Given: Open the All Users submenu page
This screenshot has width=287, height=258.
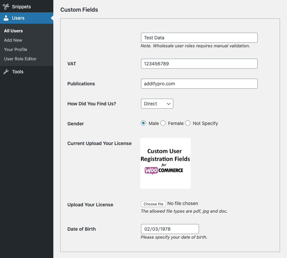Looking at the screenshot, I should pos(13,31).
